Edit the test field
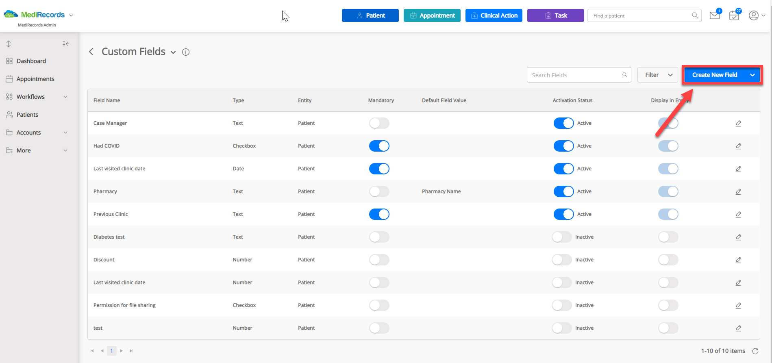Viewport: 772px width, 363px height. tap(738, 328)
